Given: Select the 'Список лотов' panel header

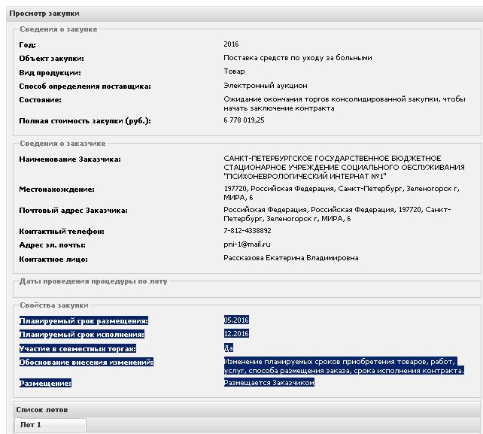Looking at the screenshot, I should (x=247, y=410).
